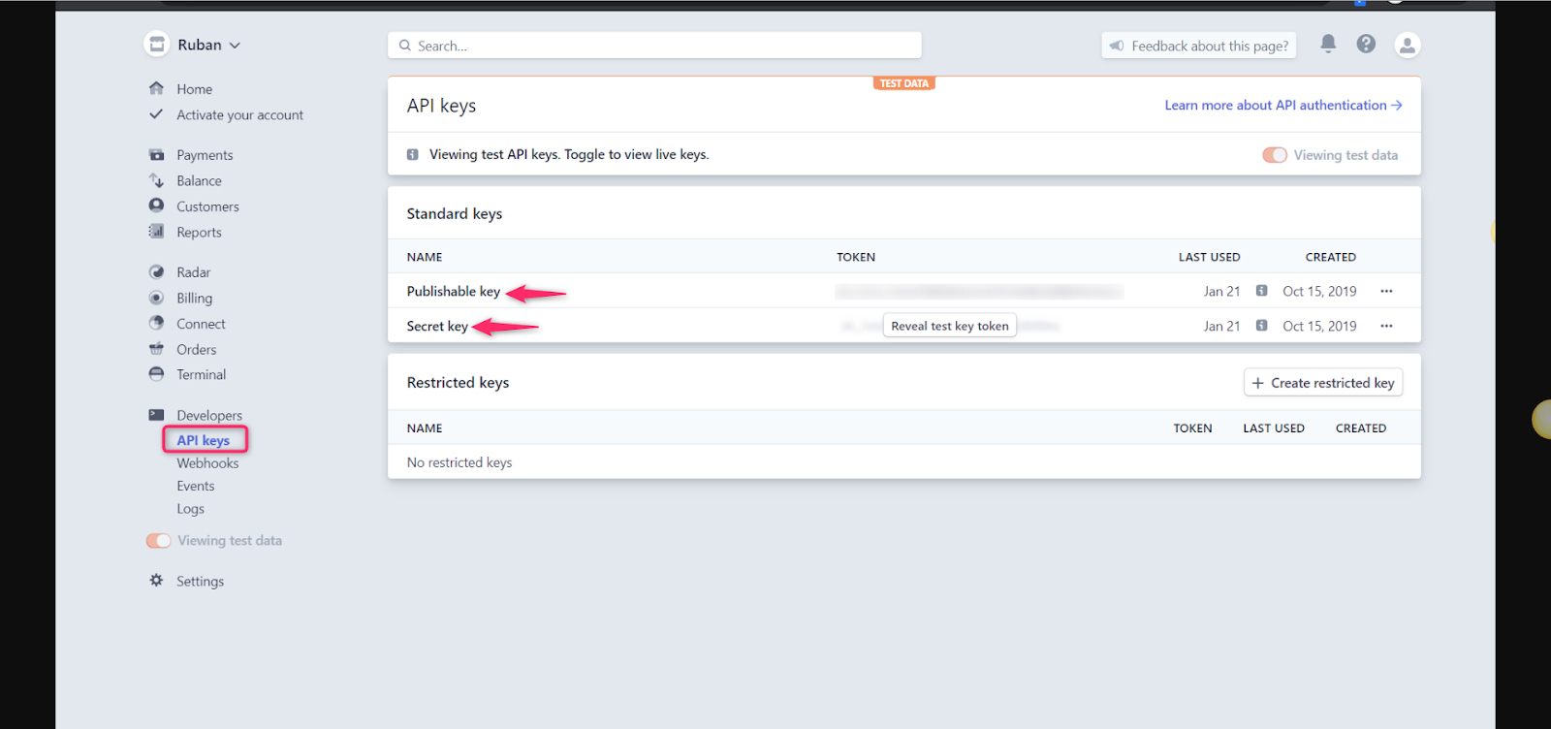Click in the Search field
The width and height of the screenshot is (1551, 729).
coord(654,46)
